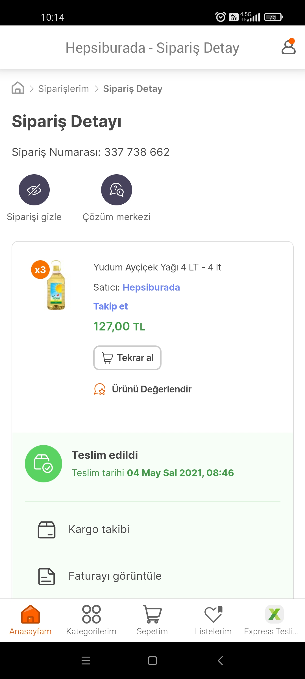Viewport: 305px width, 679px height.
Task: Tap the home breadcrumb icon
Action: tap(18, 88)
